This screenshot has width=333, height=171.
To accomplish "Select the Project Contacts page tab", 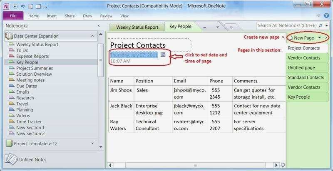I will pyautogui.click(x=307, y=48).
